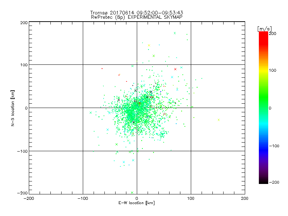Click the colorbar '0' tick label
Screen dimensions: 288x216
tap(270, 108)
